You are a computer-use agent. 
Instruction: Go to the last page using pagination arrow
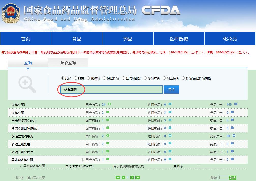coord(137,177)
